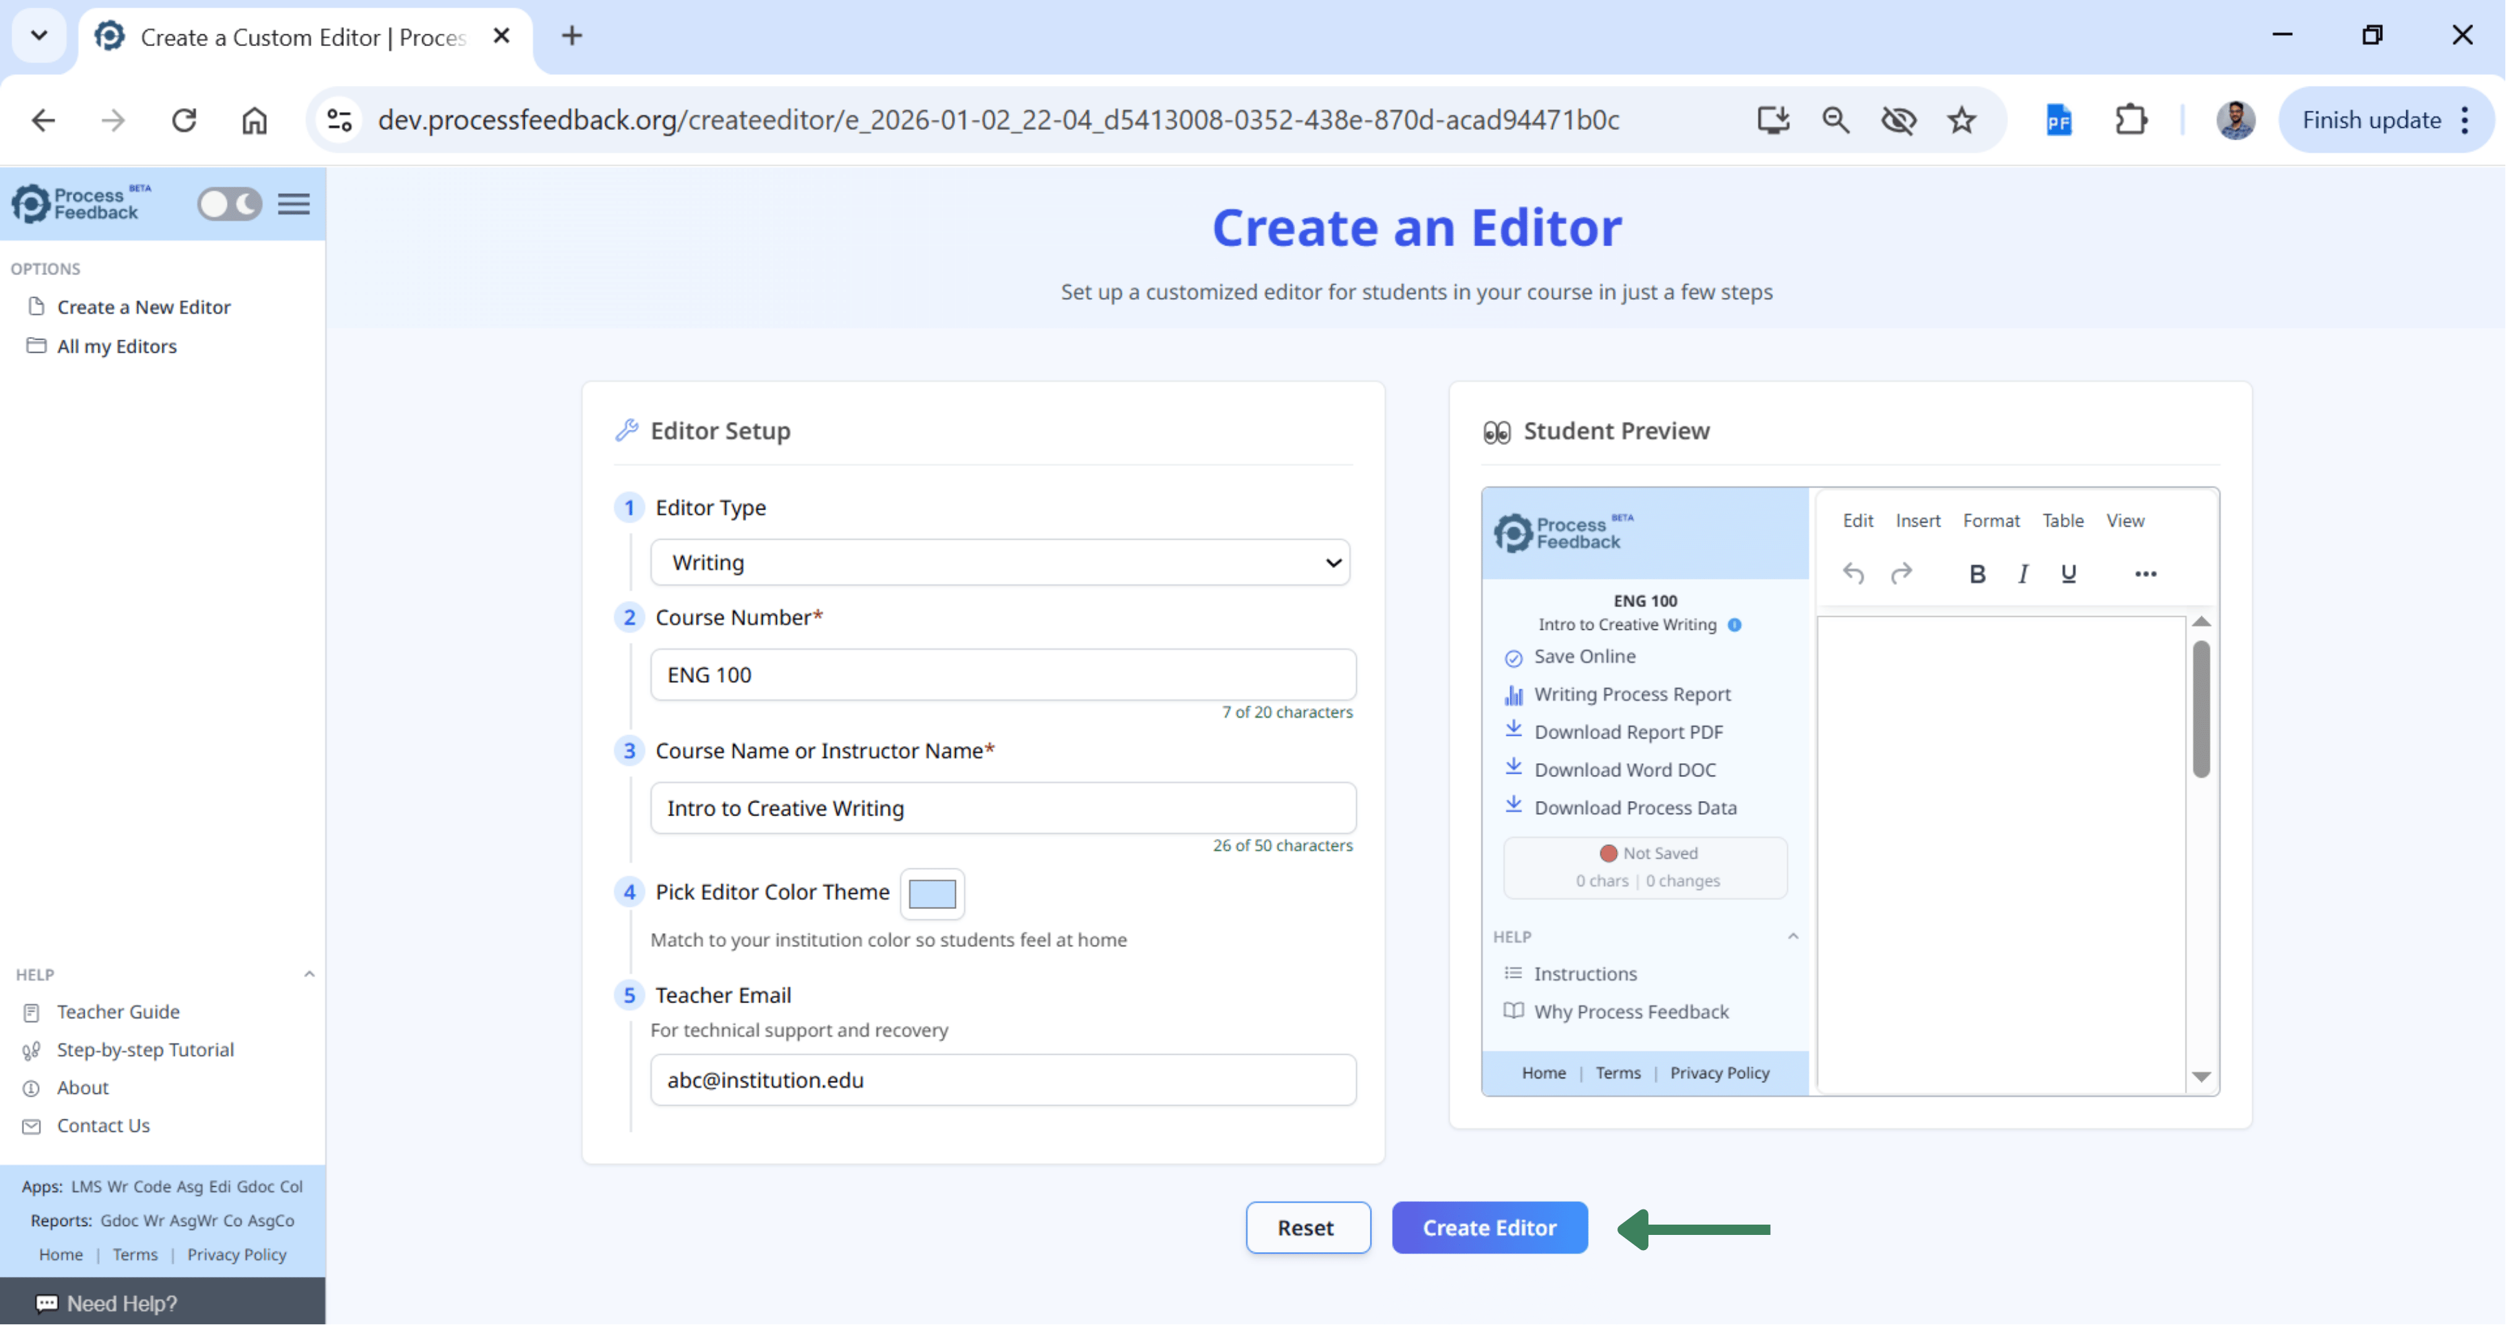This screenshot has width=2506, height=1325.
Task: Click the Italic formatting icon
Action: (2023, 574)
